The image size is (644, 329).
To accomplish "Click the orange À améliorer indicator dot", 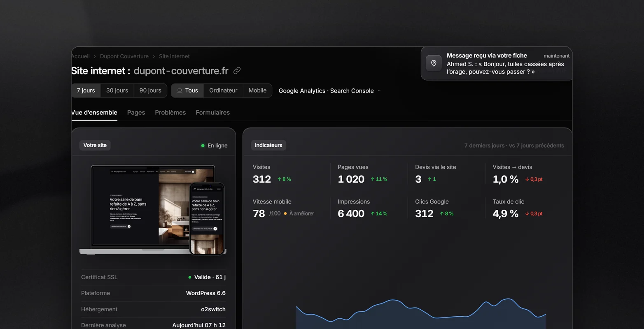I will (x=285, y=213).
